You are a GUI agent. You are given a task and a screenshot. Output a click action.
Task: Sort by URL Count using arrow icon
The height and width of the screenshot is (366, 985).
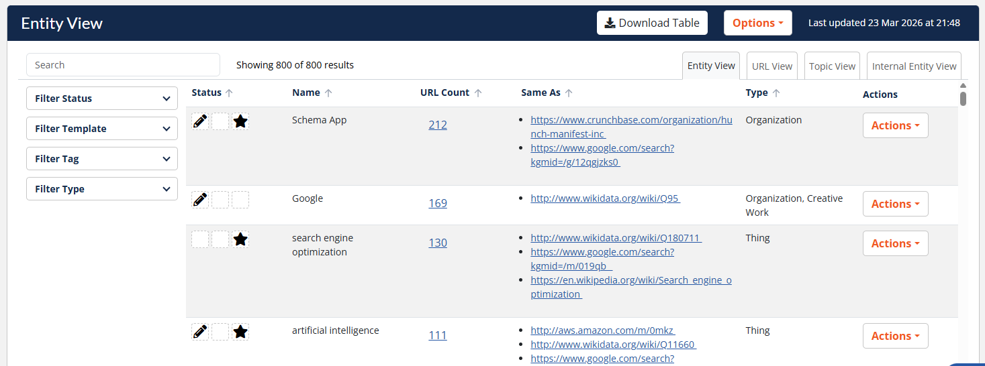[x=478, y=93]
